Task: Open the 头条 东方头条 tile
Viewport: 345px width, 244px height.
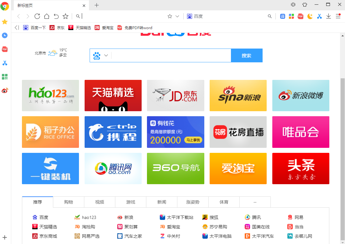Action: point(301,169)
